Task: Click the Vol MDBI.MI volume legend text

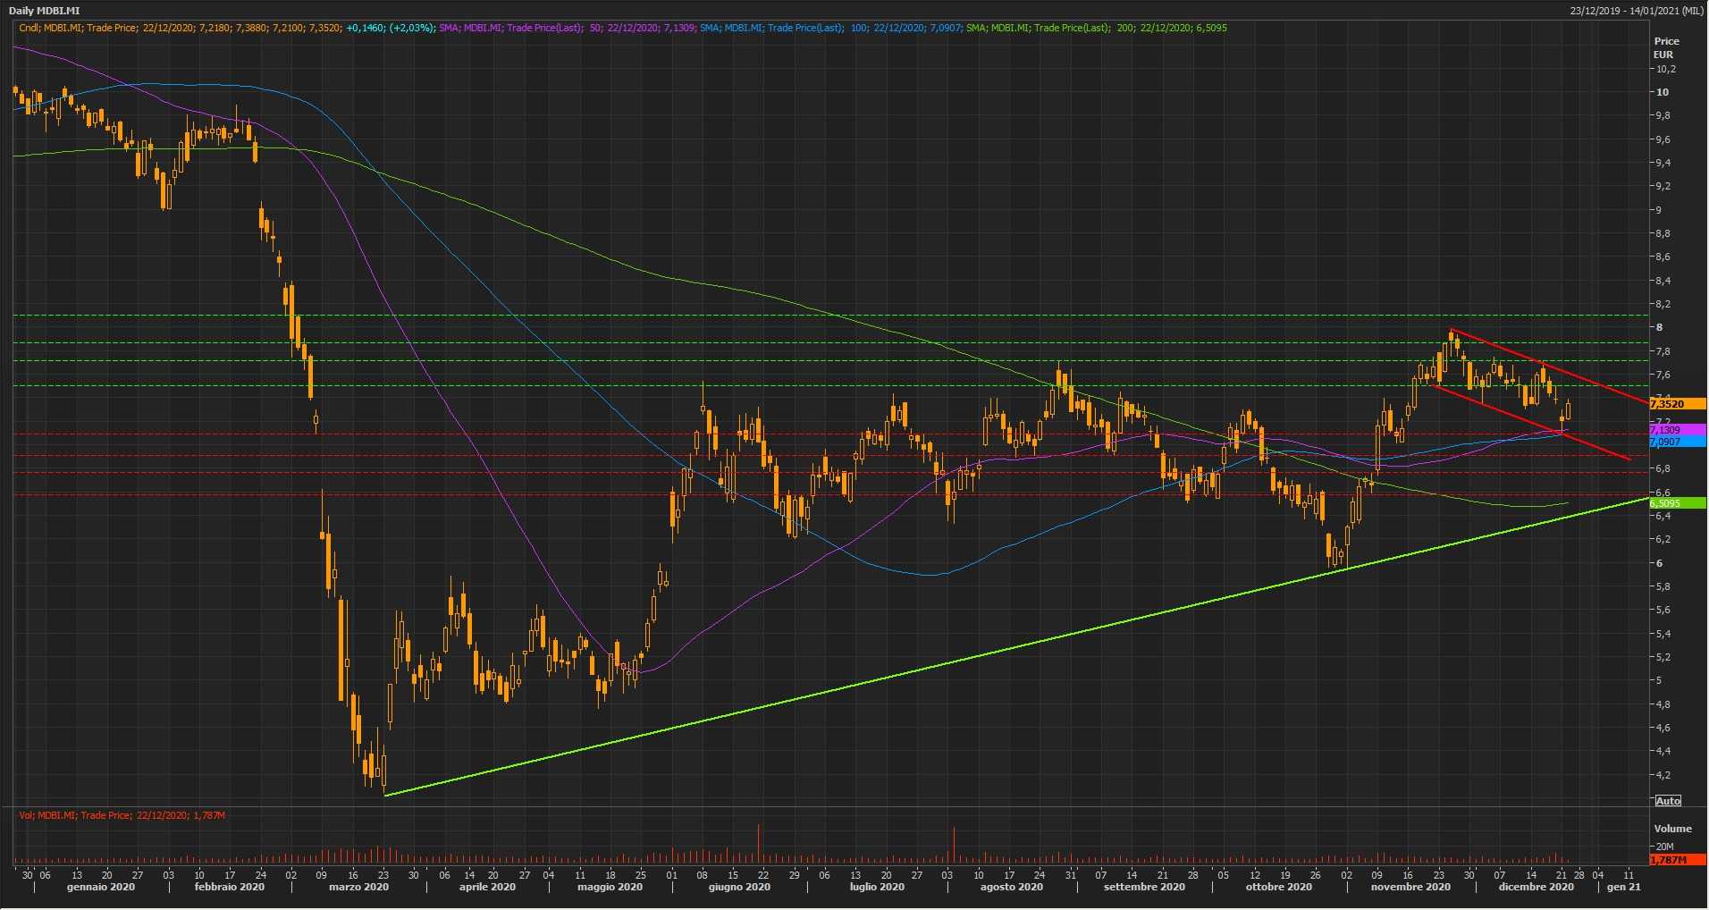Action: 122,815
